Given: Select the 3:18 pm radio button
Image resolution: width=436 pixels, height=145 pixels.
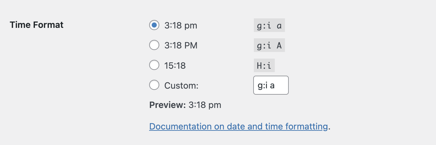Looking at the screenshot, I should point(154,25).
